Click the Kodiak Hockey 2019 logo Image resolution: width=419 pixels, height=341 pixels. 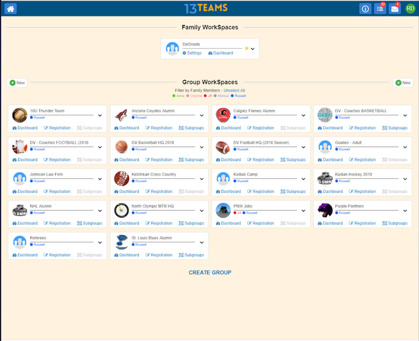click(325, 178)
